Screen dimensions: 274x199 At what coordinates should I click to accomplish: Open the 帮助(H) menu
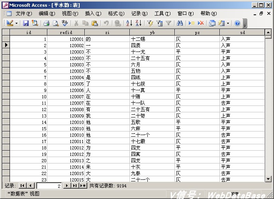(x=208, y=14)
